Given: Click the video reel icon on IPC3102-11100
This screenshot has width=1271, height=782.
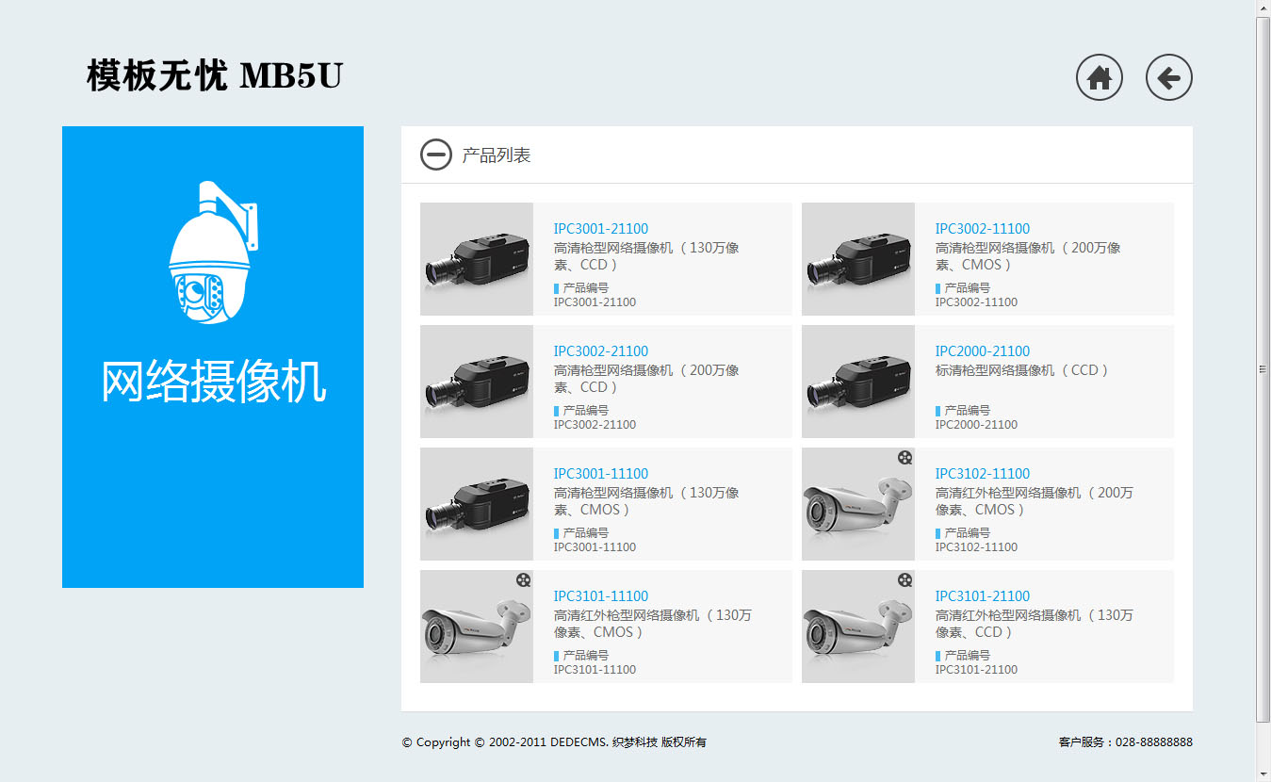Looking at the screenshot, I should coord(904,458).
